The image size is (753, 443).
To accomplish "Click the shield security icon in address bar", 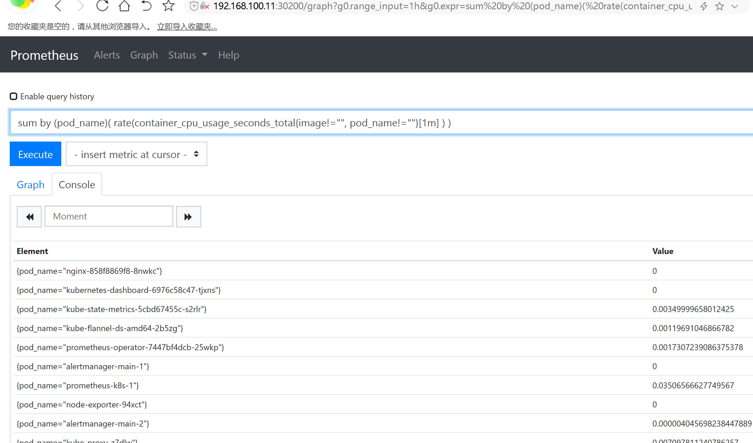I will 194,6.
